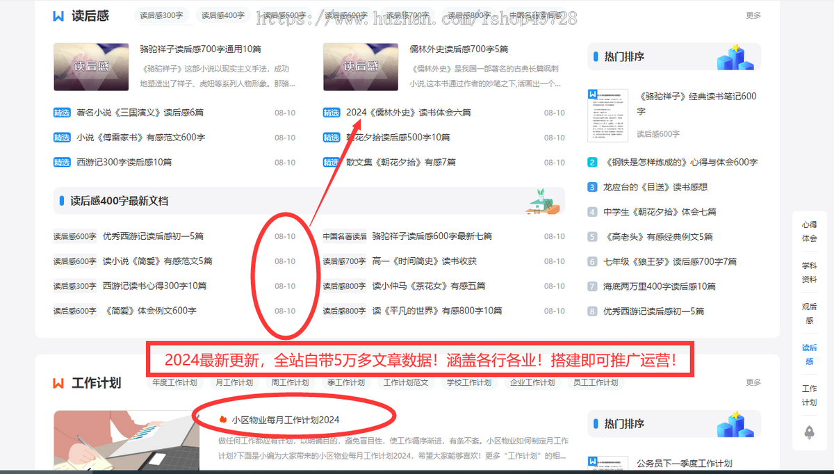Jump to 学科资料 in side navigation
The height and width of the screenshot is (474, 834).
click(x=809, y=272)
